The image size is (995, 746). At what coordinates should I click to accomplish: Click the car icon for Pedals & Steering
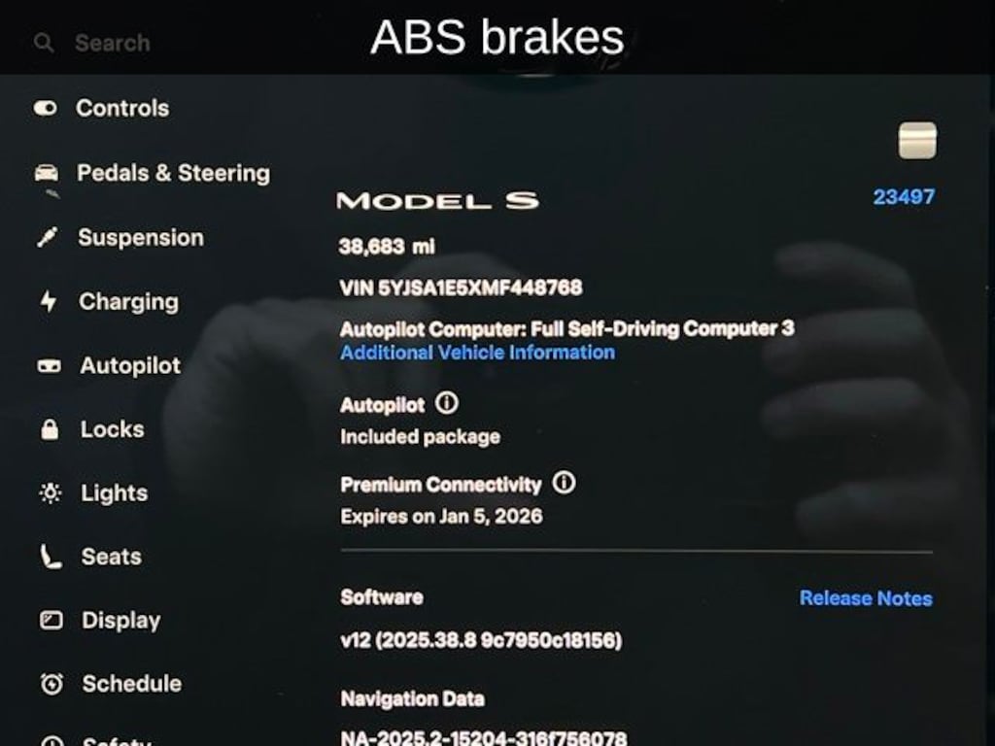pos(47,173)
